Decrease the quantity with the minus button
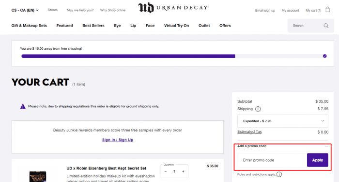339x182 pixels. (166, 171)
